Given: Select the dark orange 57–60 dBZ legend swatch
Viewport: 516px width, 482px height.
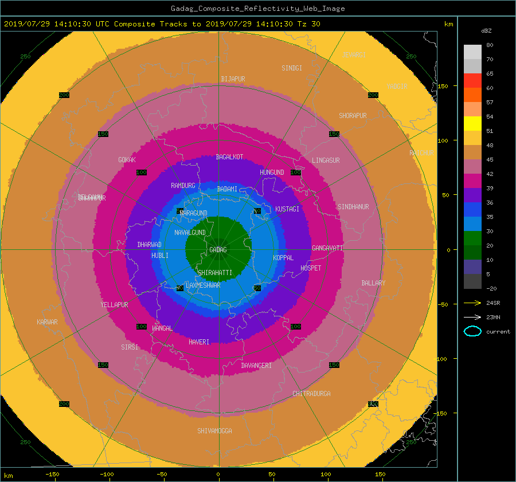Looking at the screenshot, I should pos(472,95).
